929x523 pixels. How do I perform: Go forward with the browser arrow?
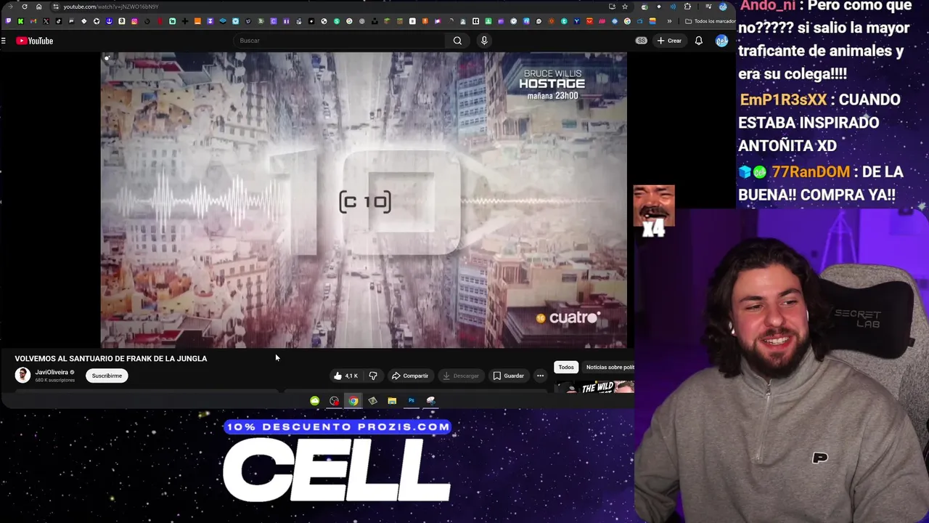pyautogui.click(x=10, y=7)
